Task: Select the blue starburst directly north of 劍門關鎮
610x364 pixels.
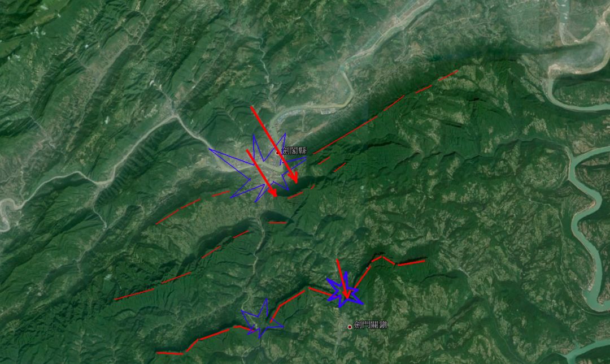Action: [x=344, y=291]
